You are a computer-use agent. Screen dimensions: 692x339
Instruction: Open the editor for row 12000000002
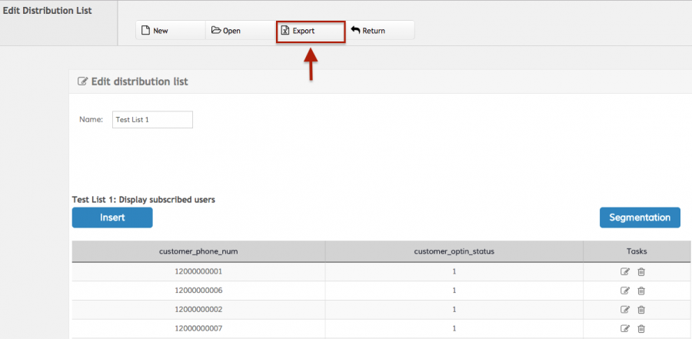tap(625, 310)
